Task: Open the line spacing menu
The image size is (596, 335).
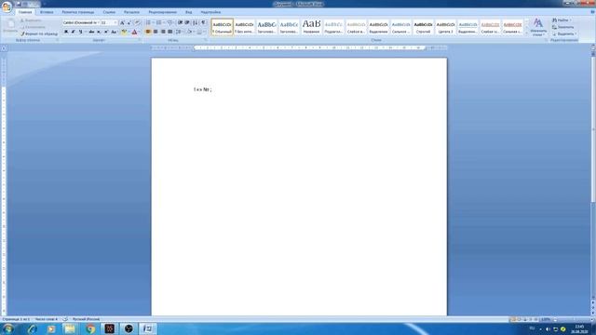Action: coord(178,32)
